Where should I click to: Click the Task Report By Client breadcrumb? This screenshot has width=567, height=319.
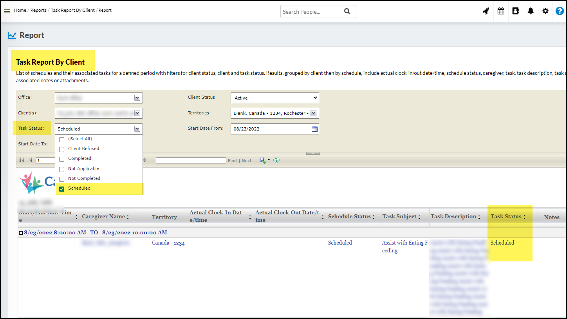pos(72,10)
